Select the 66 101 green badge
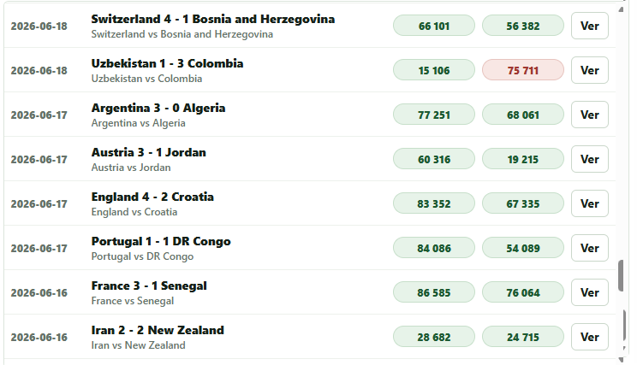The height and width of the screenshot is (365, 637). coord(434,26)
